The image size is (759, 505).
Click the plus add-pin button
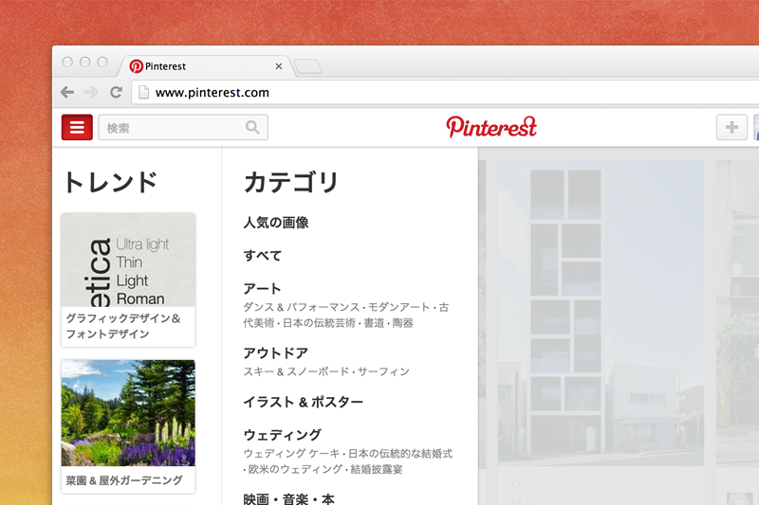tap(731, 127)
